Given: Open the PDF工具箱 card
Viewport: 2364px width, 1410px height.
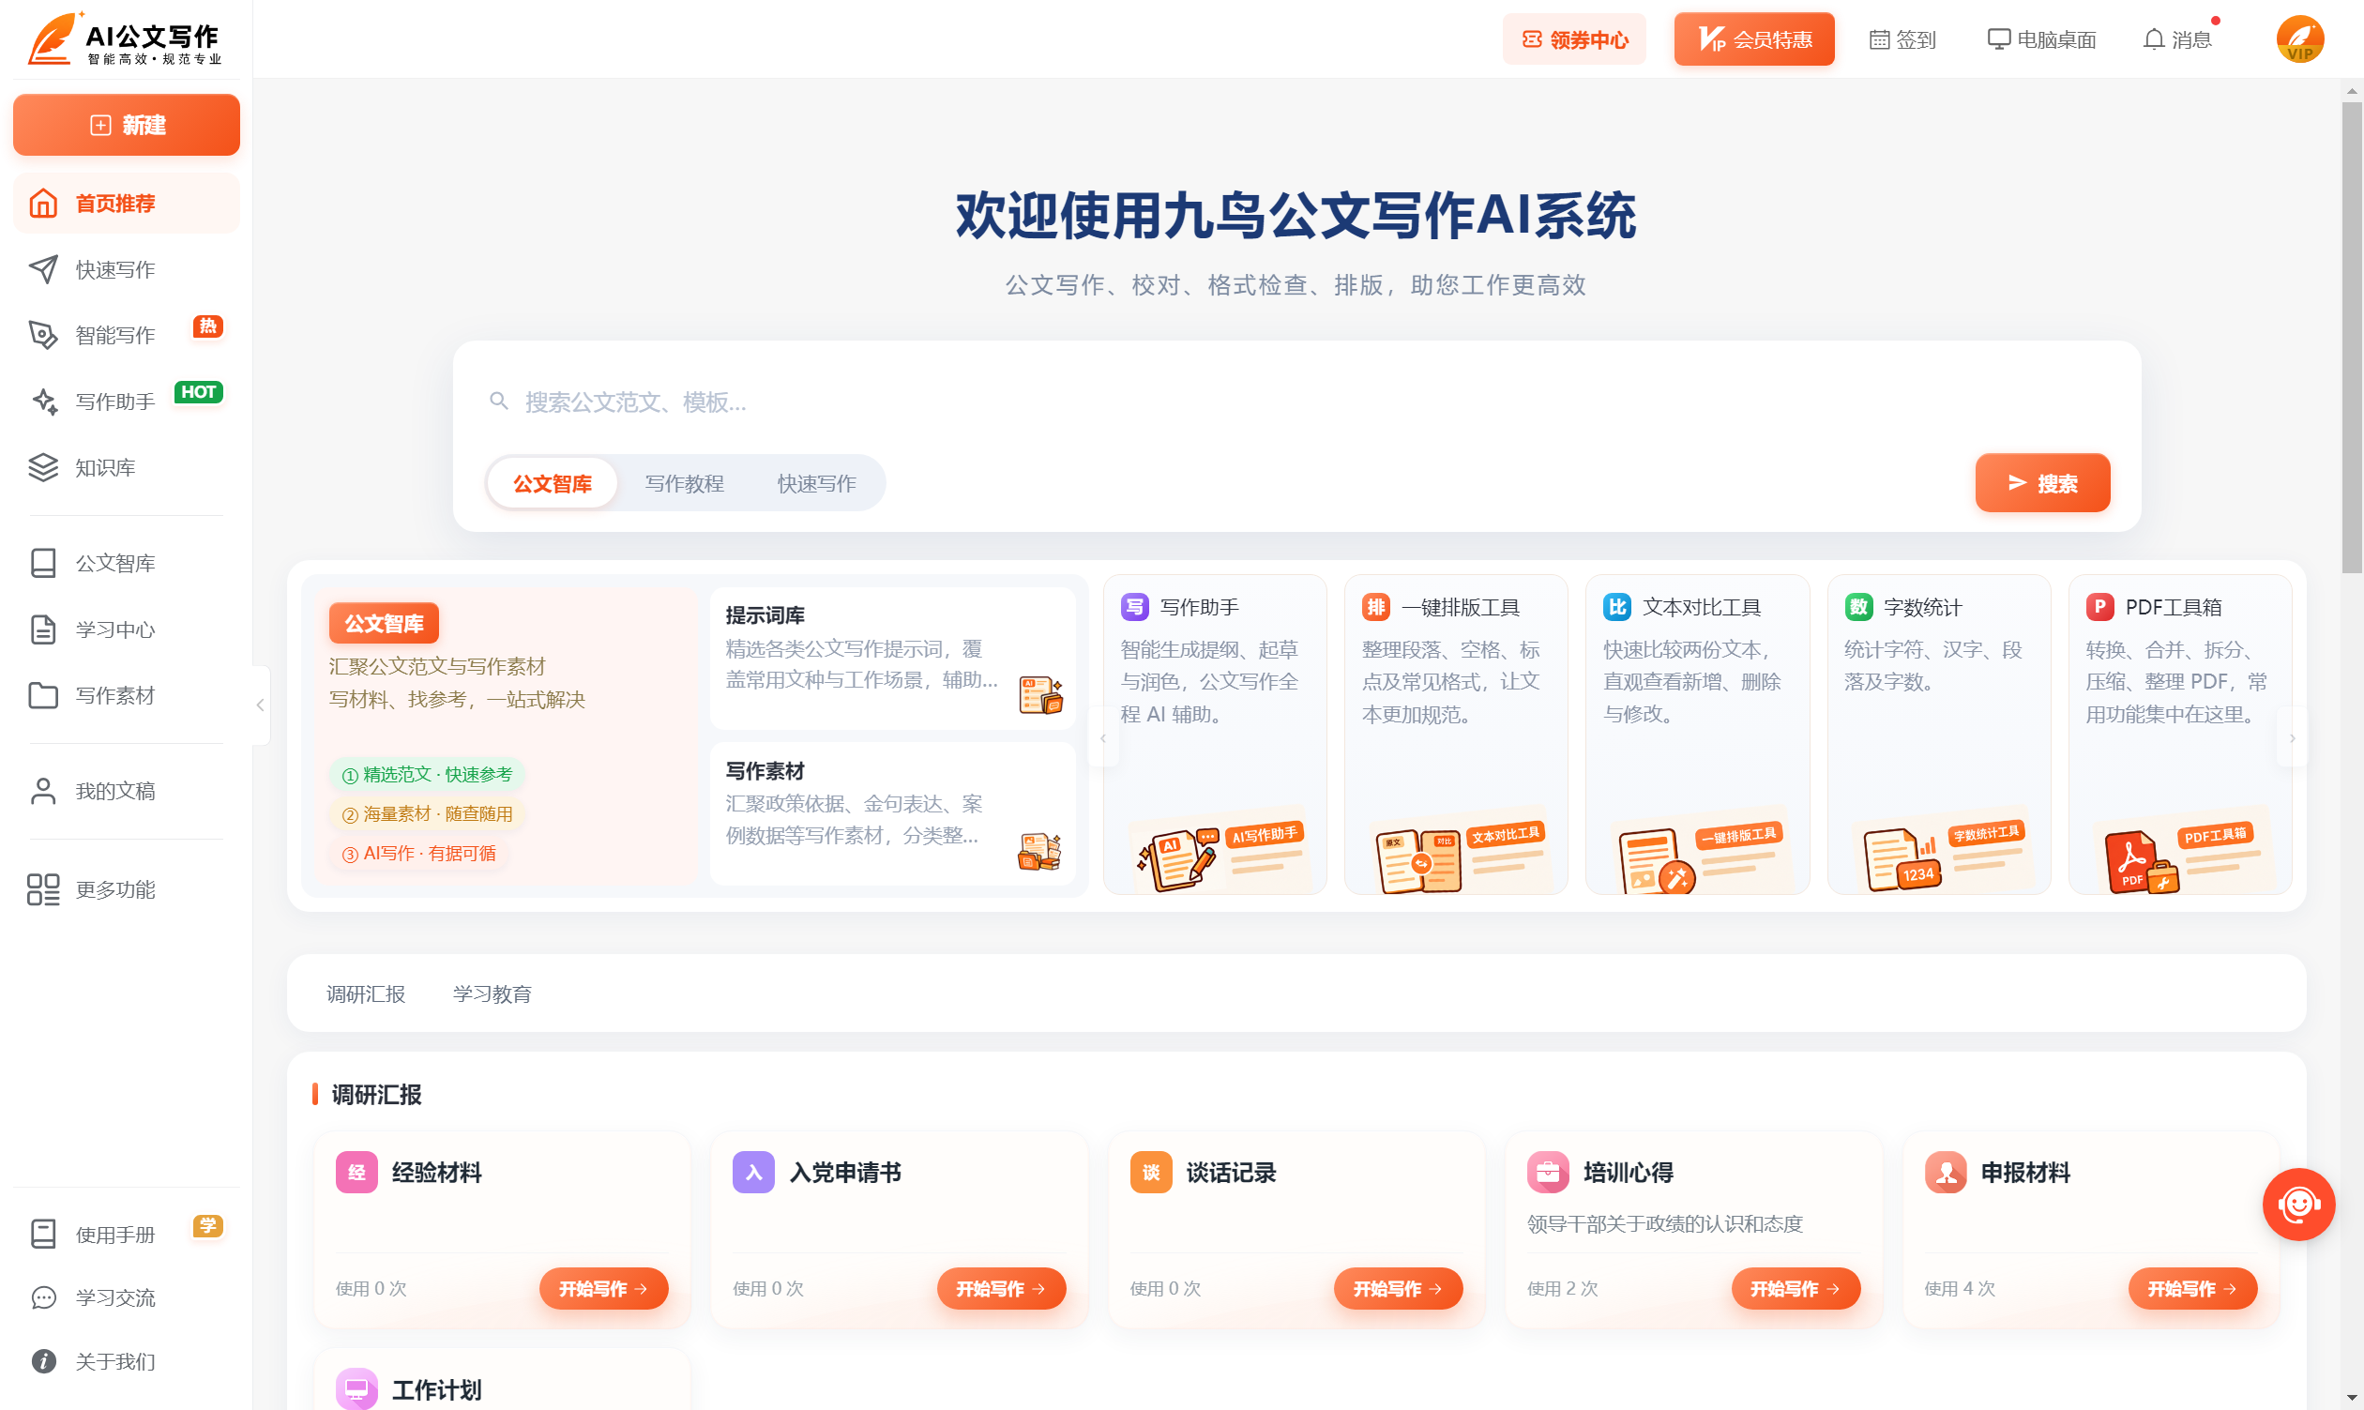Looking at the screenshot, I should 2180,734.
